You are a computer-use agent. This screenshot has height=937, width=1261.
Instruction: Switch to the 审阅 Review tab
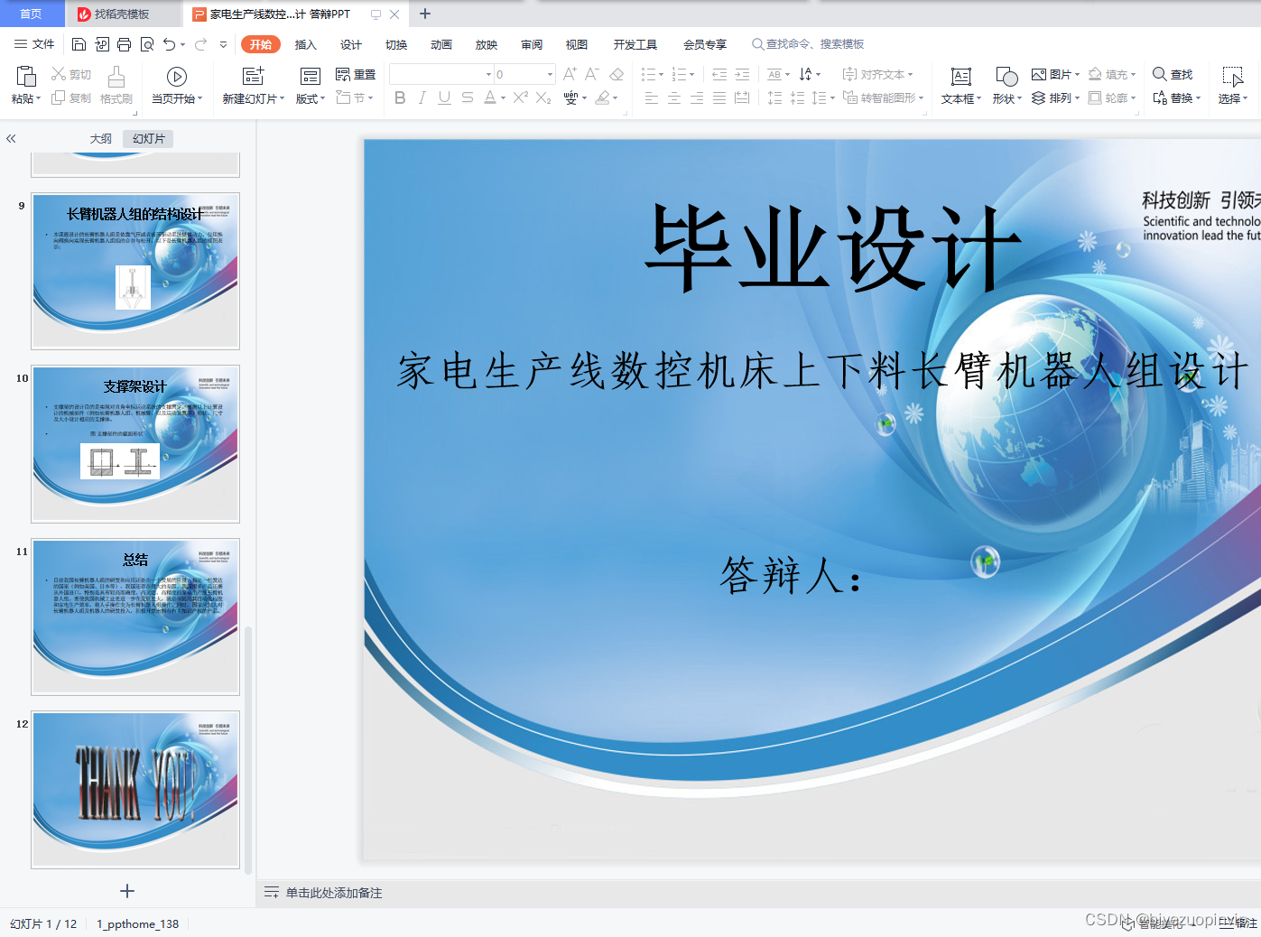(x=532, y=44)
